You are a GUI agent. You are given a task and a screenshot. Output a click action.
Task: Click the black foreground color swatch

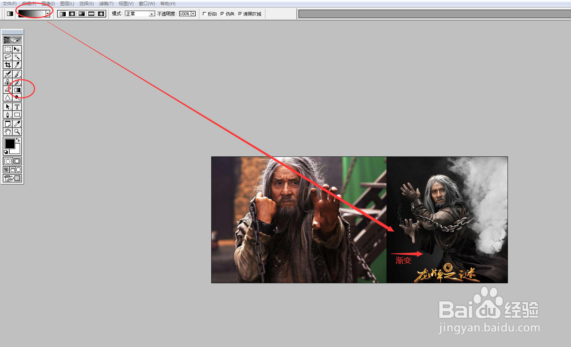10,144
